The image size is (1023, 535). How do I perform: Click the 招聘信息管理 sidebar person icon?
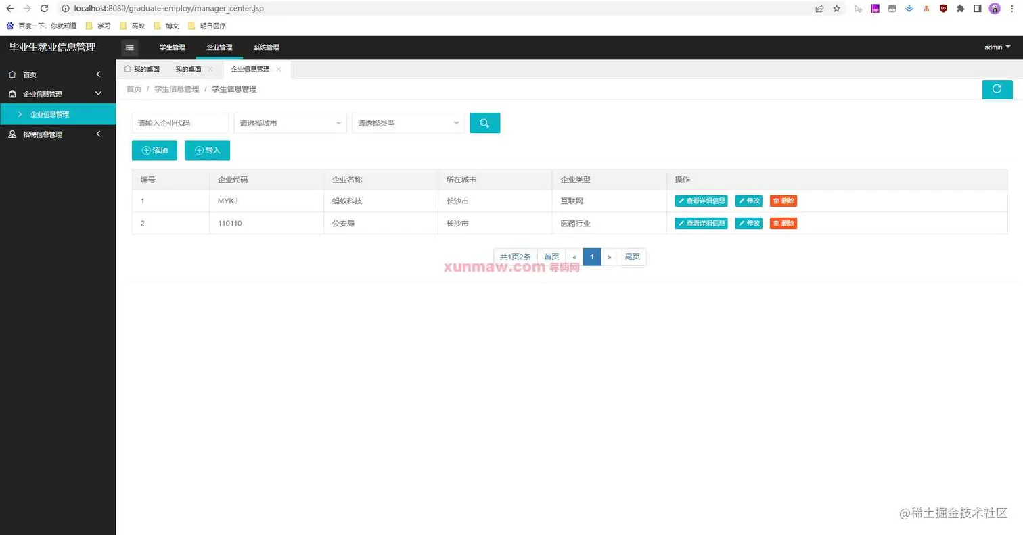coord(12,134)
